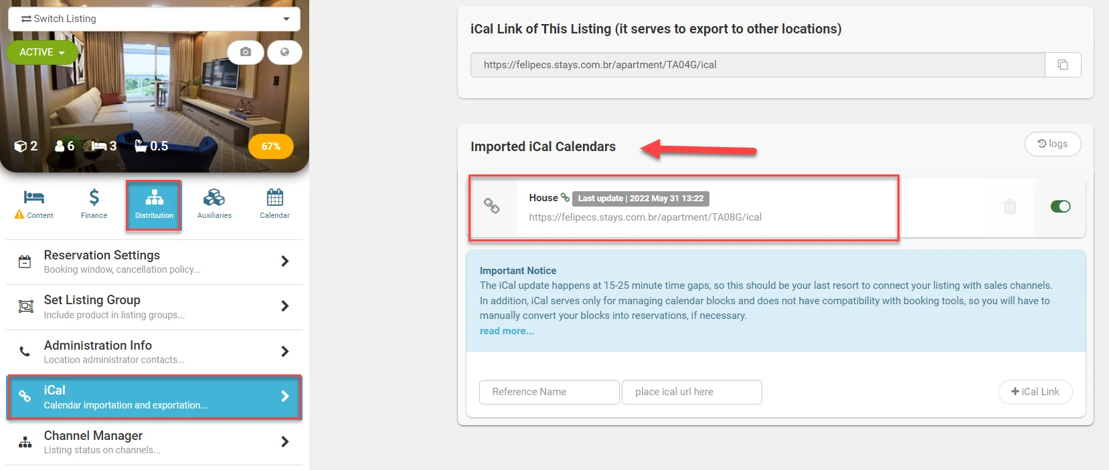Open the Content bed icon tab
This screenshot has height=470, width=1109.
pos(33,204)
